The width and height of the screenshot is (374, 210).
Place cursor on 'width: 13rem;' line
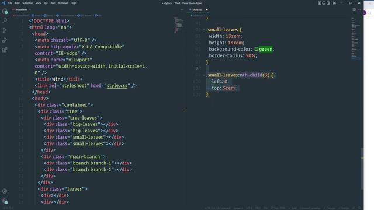point(226,36)
